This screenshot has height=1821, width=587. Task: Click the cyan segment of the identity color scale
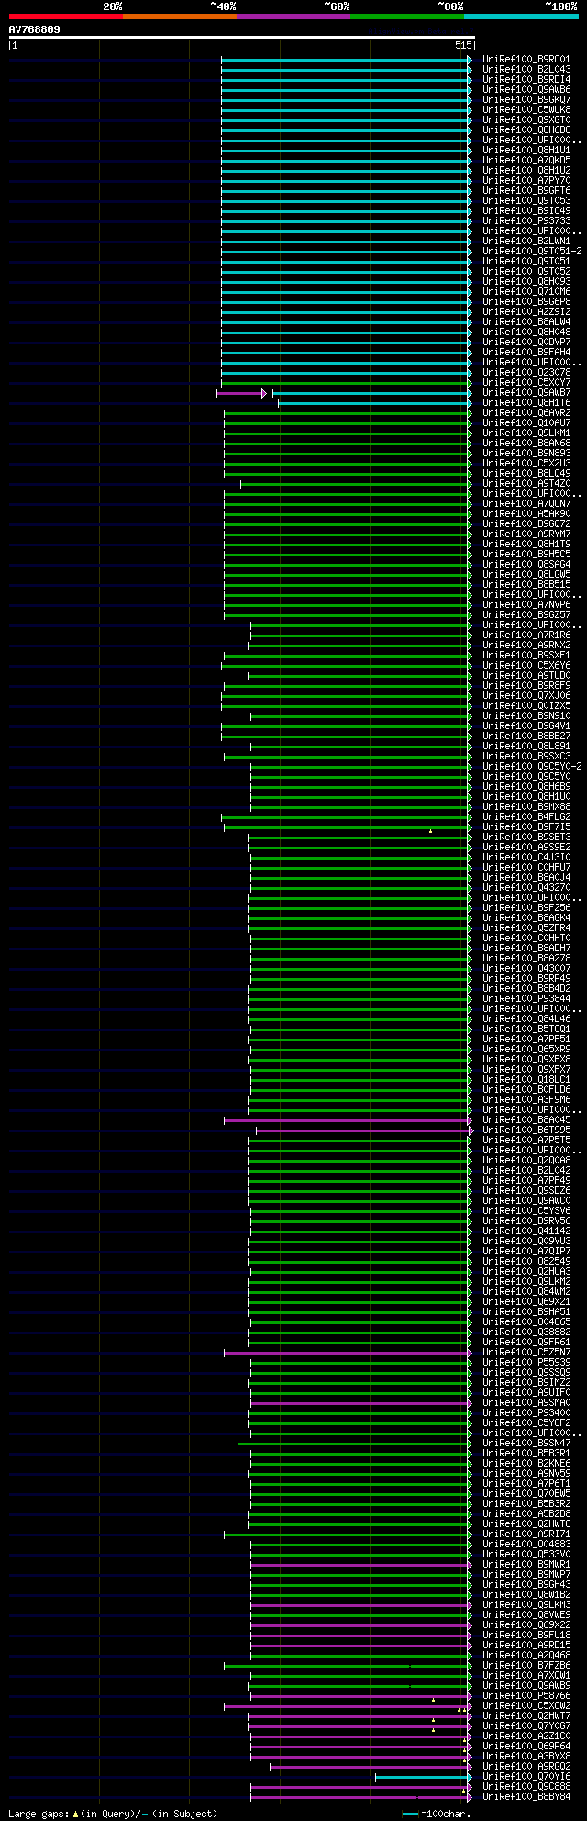point(521,17)
